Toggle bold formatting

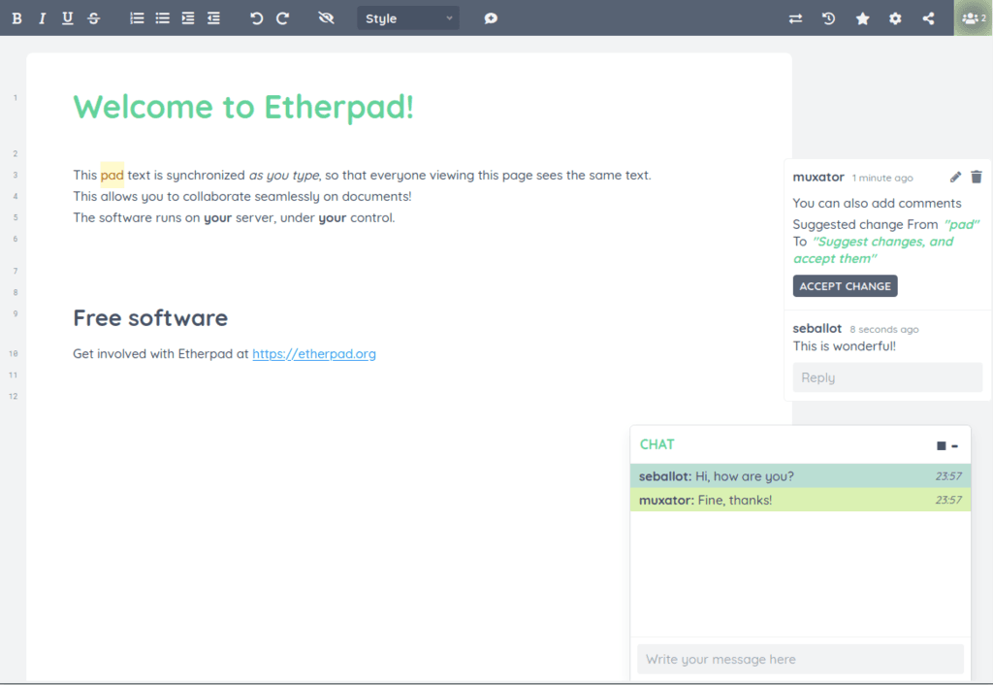[16, 17]
